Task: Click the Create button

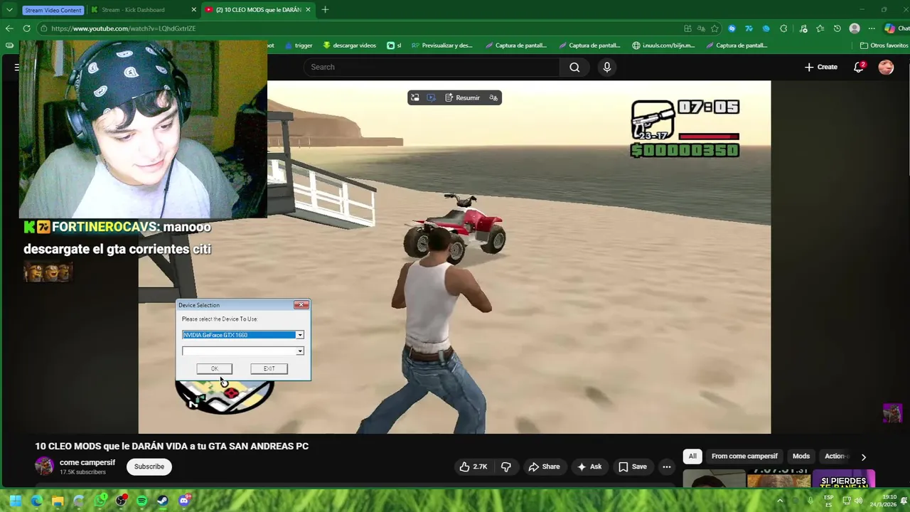Action: [820, 67]
